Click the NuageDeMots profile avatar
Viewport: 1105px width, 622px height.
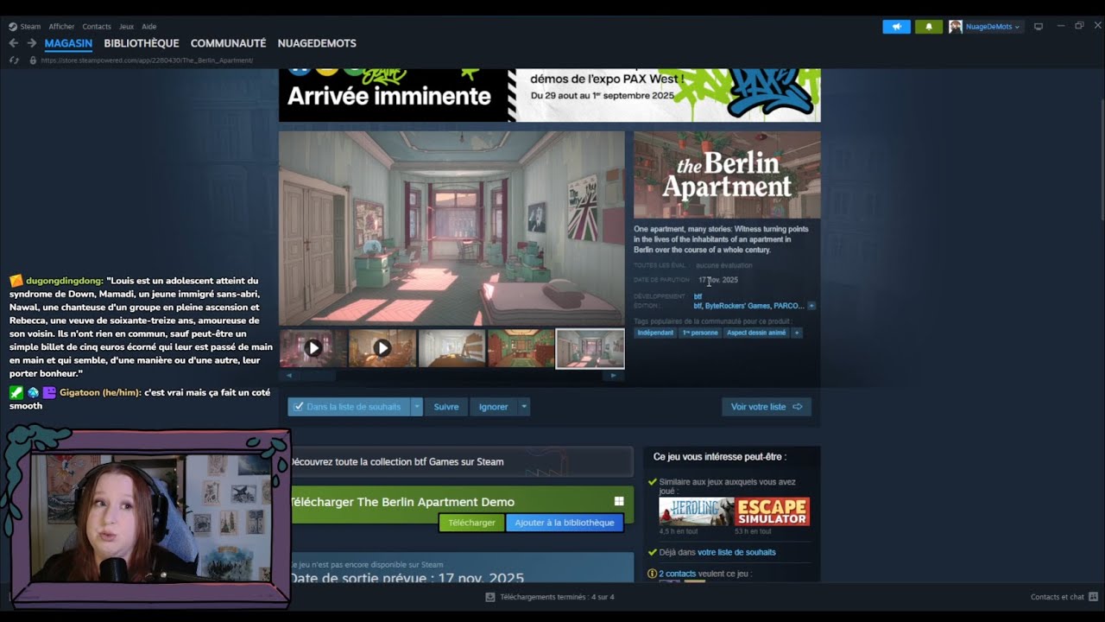click(956, 27)
